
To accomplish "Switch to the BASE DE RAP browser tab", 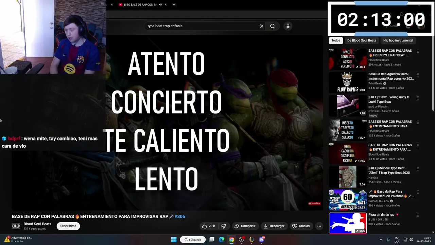I will coord(140,5).
